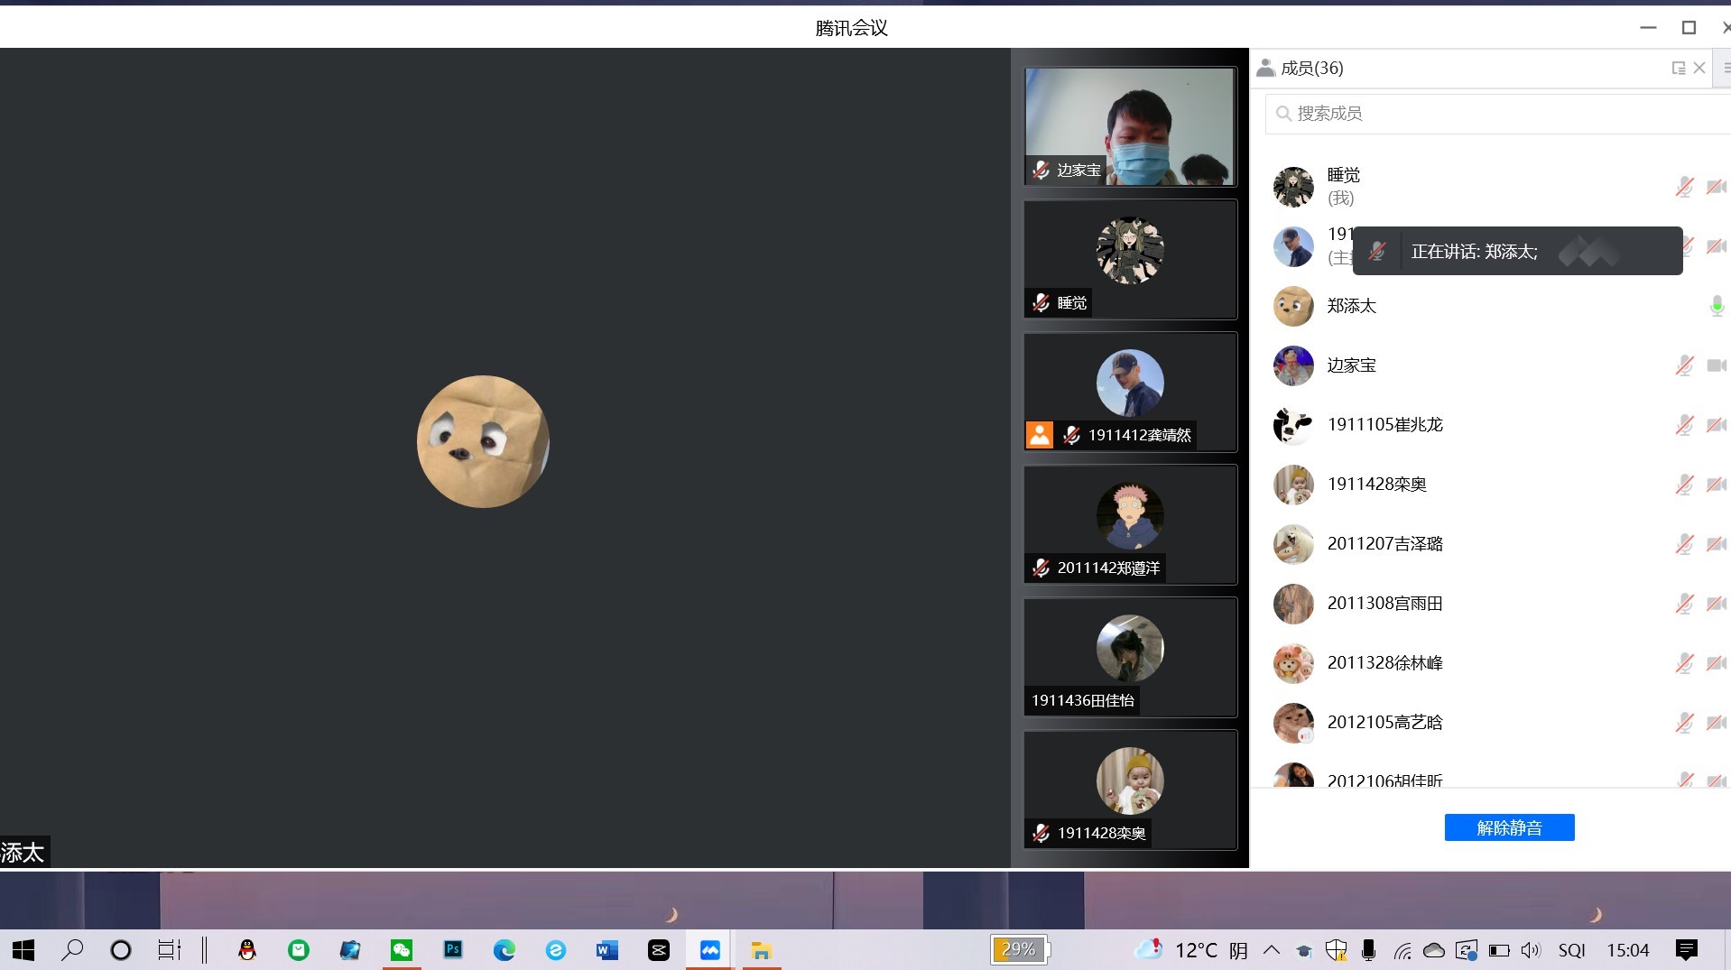
Task: Open Photoshop from the taskbar
Action: click(x=453, y=950)
